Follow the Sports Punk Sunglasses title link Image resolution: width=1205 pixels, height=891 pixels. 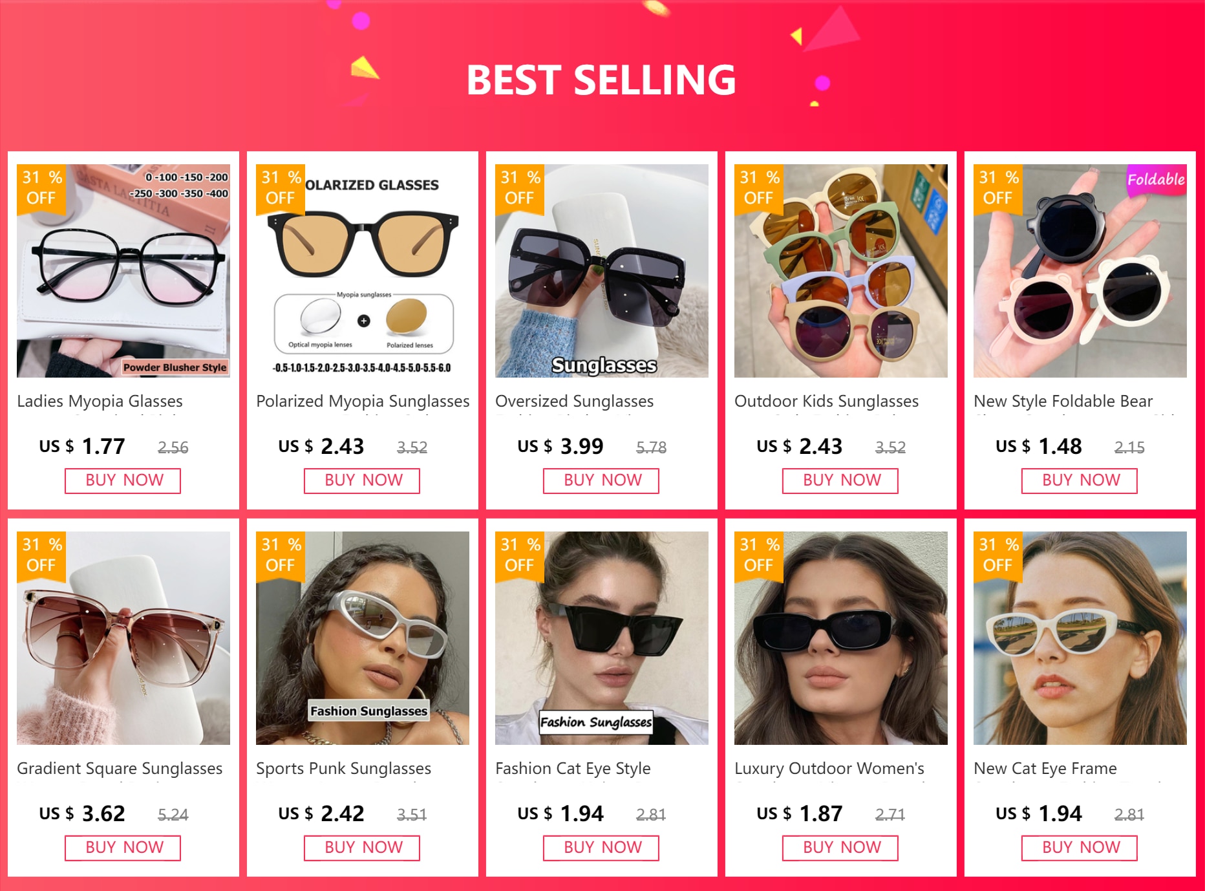pyautogui.click(x=343, y=768)
